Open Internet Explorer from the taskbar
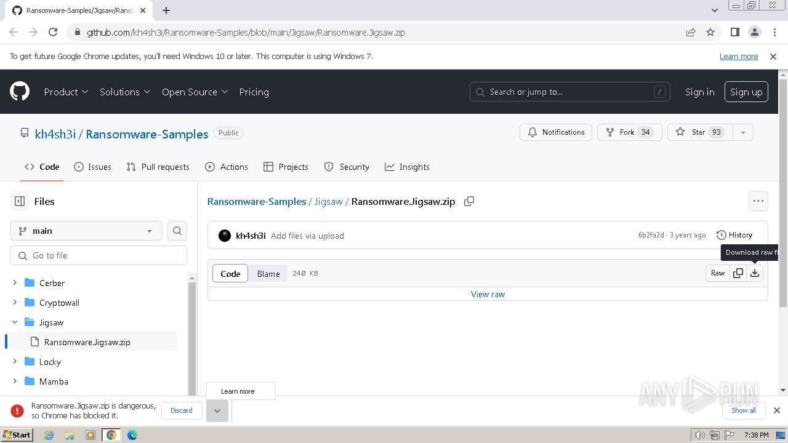Viewport: 788px width, 443px height. coord(49,435)
